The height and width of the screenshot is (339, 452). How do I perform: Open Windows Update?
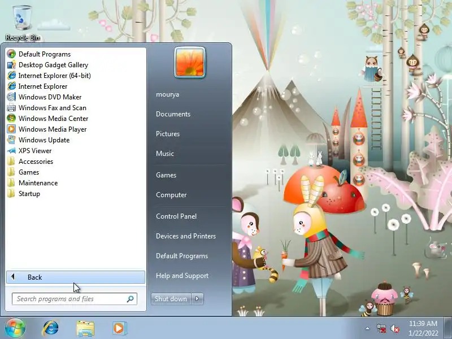pyautogui.click(x=76, y=140)
